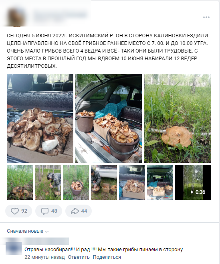Click the 'Поделиться' link under the comment

tap(107, 257)
